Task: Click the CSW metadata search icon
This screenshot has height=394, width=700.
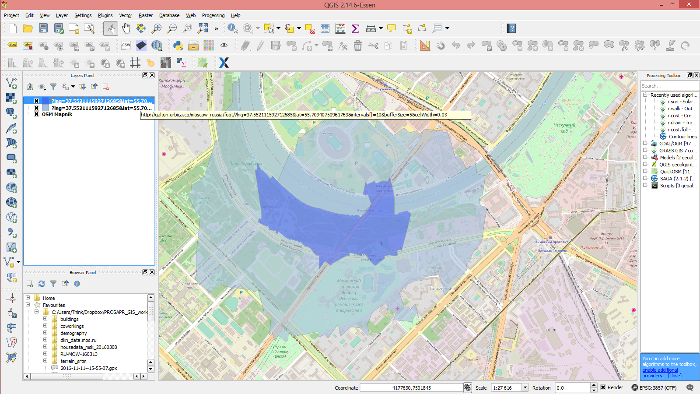Action: tap(126, 45)
